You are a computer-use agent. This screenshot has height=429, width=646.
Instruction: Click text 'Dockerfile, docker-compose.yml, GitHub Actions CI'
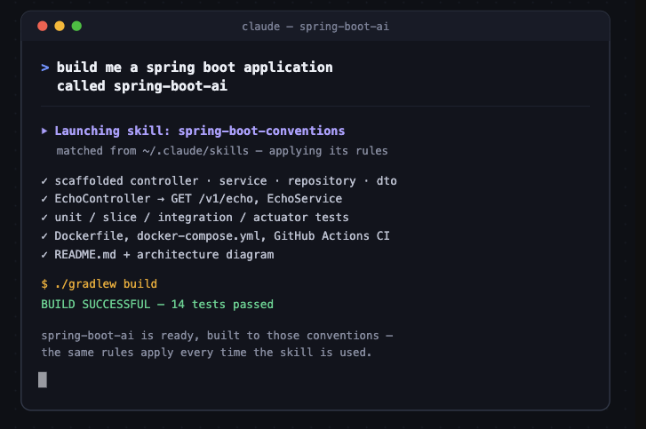coord(222,236)
